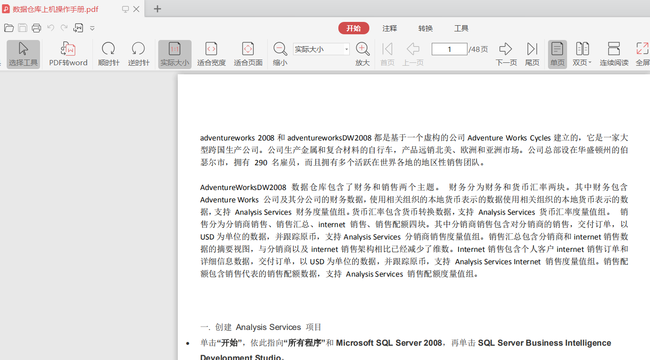The width and height of the screenshot is (650, 360).
Task: Open file using the folder icon
Action: point(9,28)
